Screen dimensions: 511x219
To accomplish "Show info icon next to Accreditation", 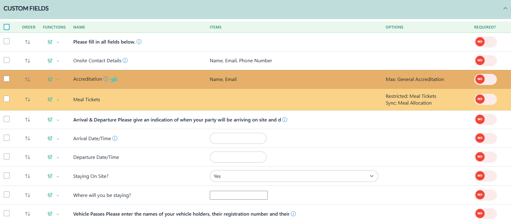I will (106, 79).
